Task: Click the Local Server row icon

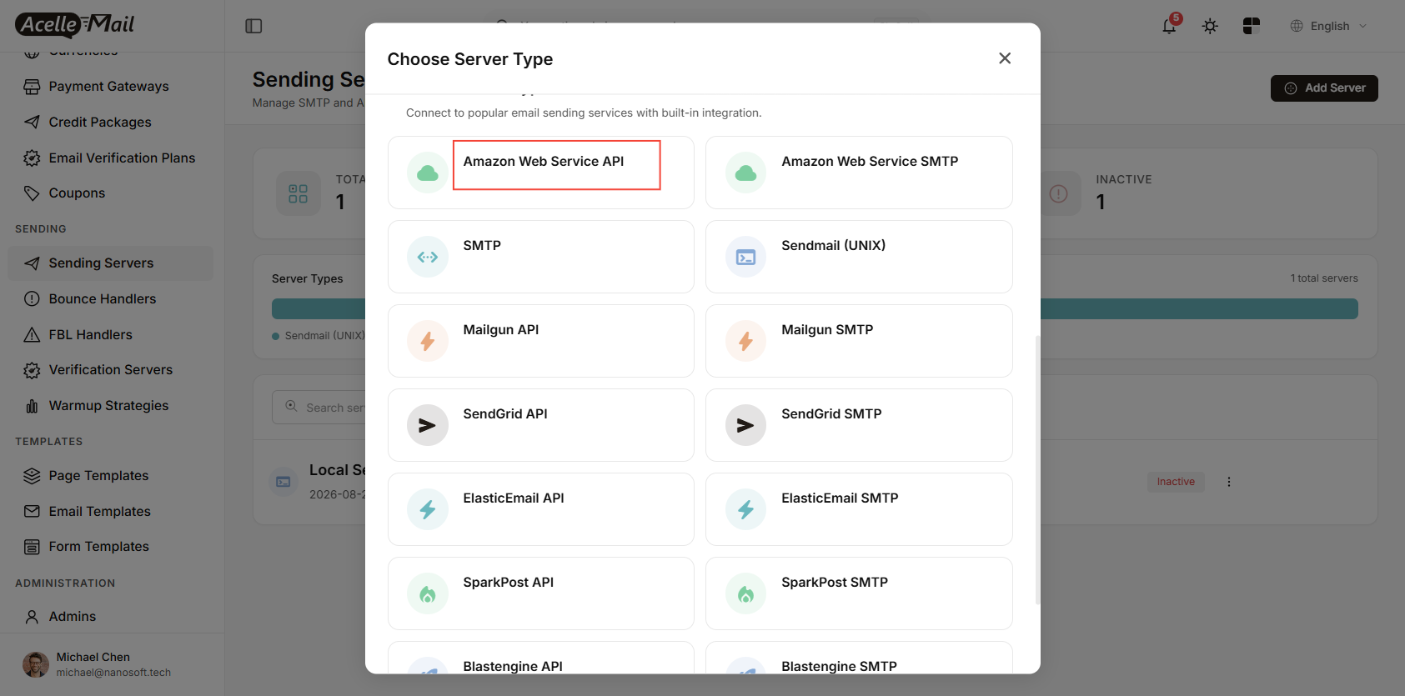Action: (x=284, y=482)
